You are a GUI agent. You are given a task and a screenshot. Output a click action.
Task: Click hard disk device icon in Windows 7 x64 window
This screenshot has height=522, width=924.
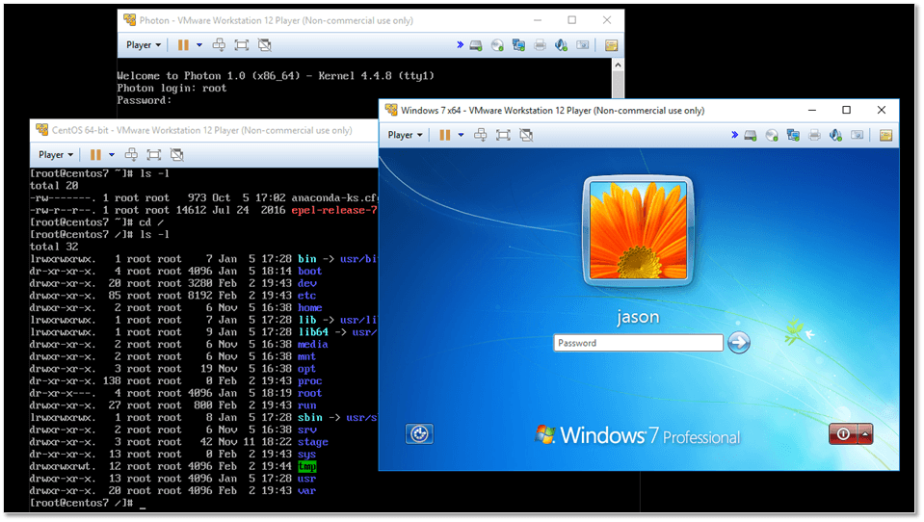pyautogui.click(x=751, y=136)
